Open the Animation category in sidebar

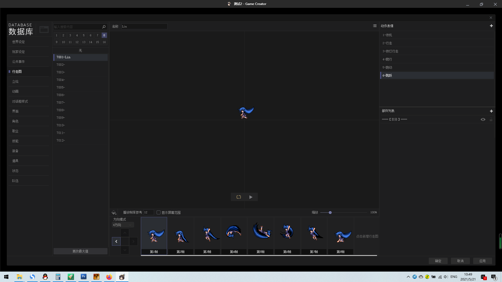click(29, 91)
